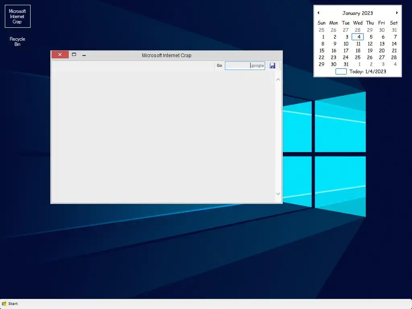Click the Wed weekday header in calendar
Viewport: 412px width, 309px height.
[x=358, y=23]
